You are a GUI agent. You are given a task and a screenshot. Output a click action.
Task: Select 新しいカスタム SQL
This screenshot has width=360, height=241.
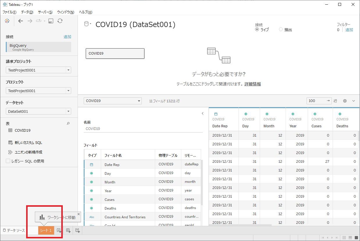28,143
